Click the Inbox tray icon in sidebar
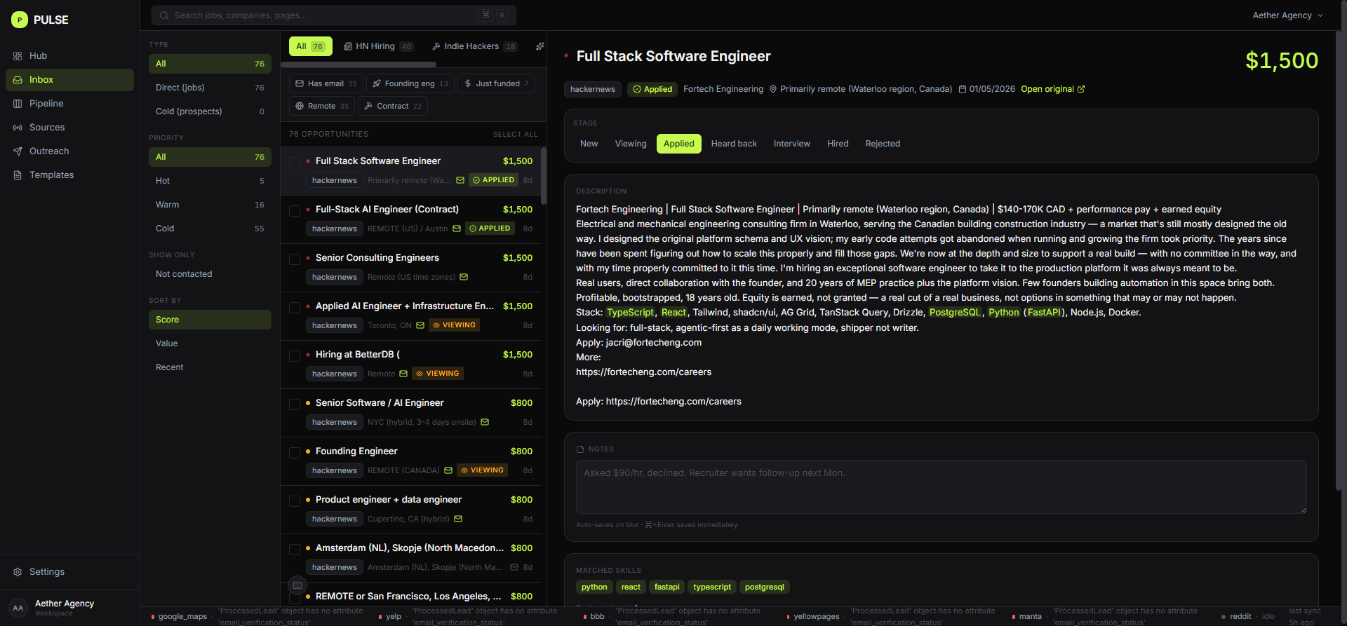The height and width of the screenshot is (626, 1347). click(18, 80)
